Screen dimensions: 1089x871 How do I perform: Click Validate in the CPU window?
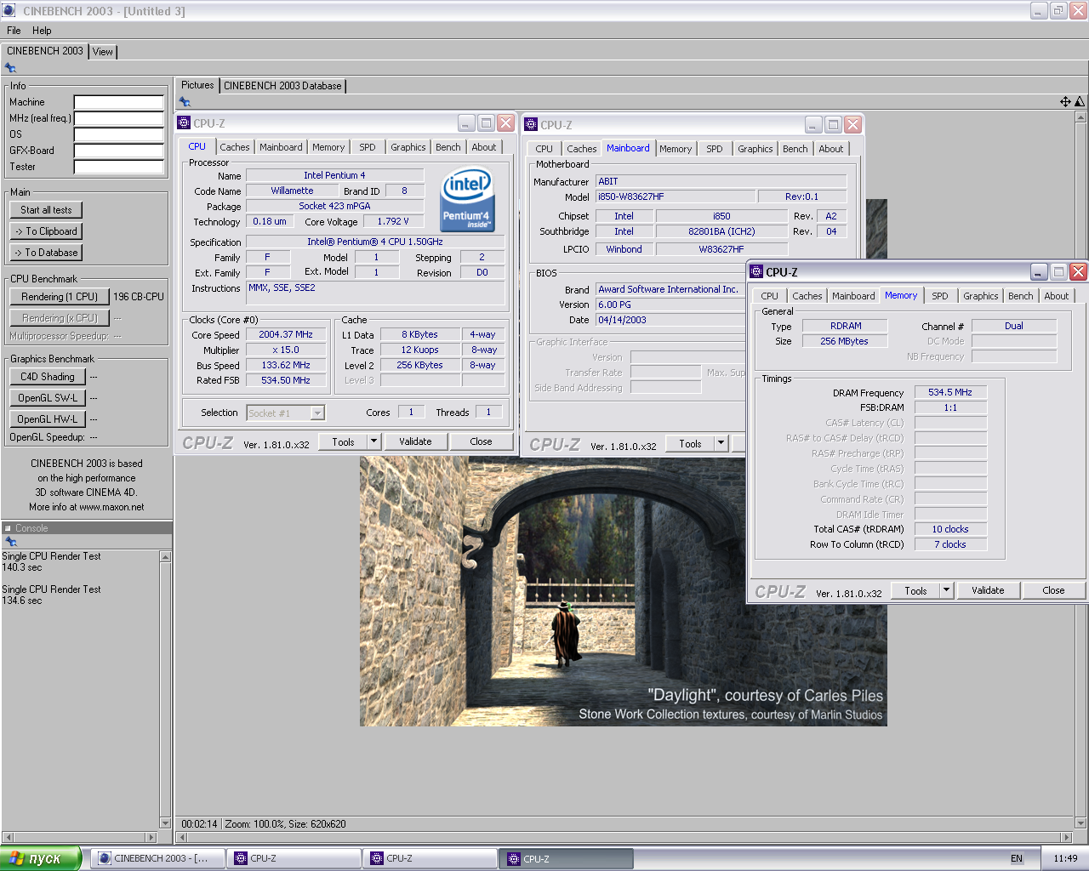[415, 441]
